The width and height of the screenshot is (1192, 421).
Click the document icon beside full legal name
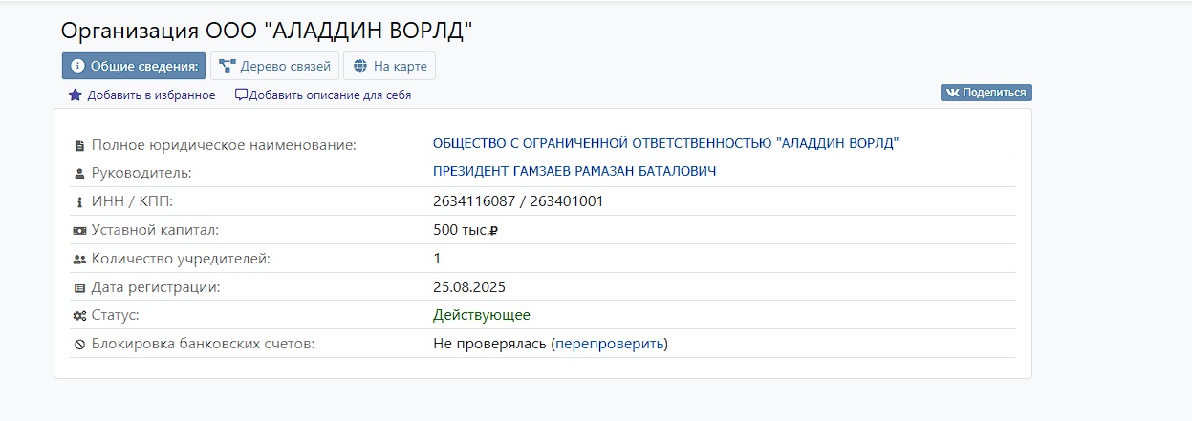click(79, 145)
